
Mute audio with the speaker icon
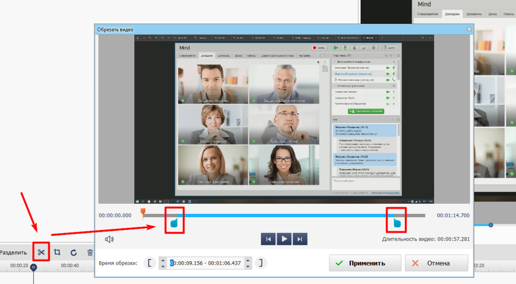(109, 239)
